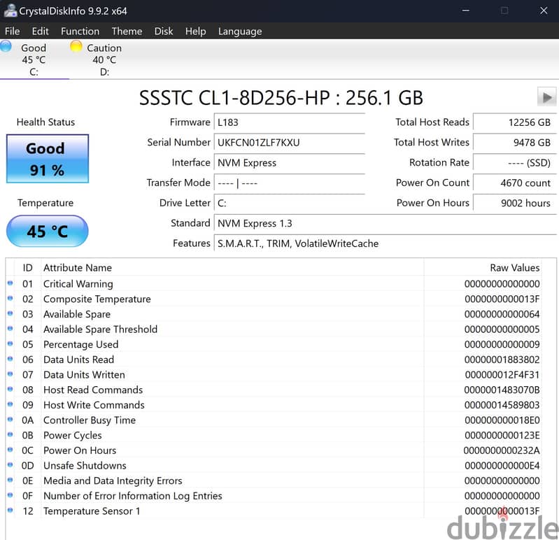Click raw value 000000012F4F31 of Data Units Written
The height and width of the screenshot is (540, 559).
coord(502,375)
